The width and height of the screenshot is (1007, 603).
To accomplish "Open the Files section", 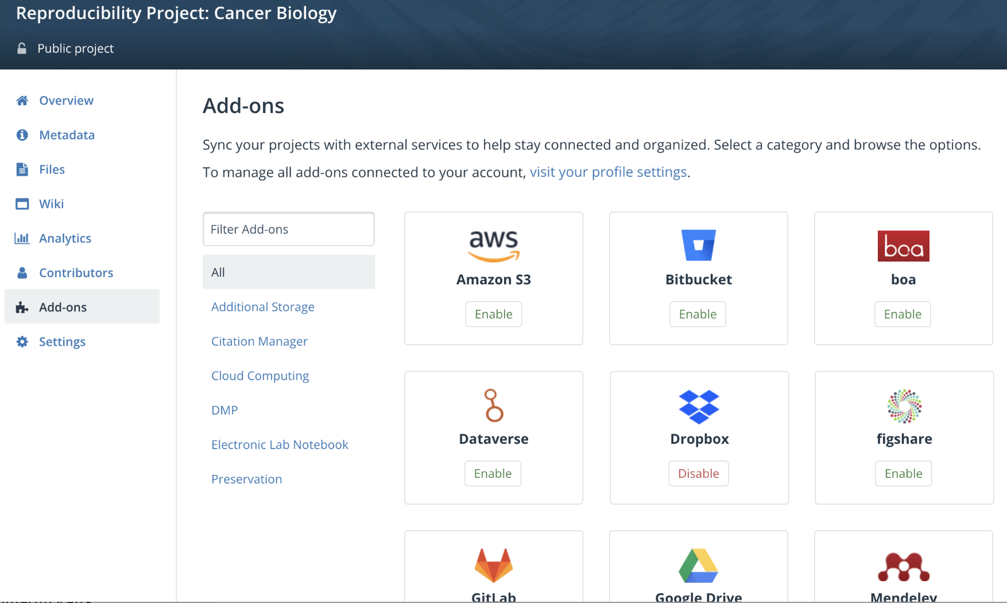I will (x=52, y=169).
